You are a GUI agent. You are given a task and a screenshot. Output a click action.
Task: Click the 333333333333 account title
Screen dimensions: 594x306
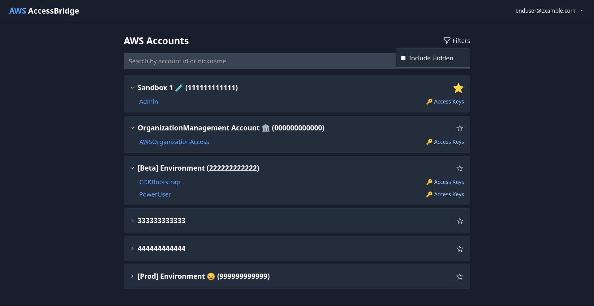point(161,221)
